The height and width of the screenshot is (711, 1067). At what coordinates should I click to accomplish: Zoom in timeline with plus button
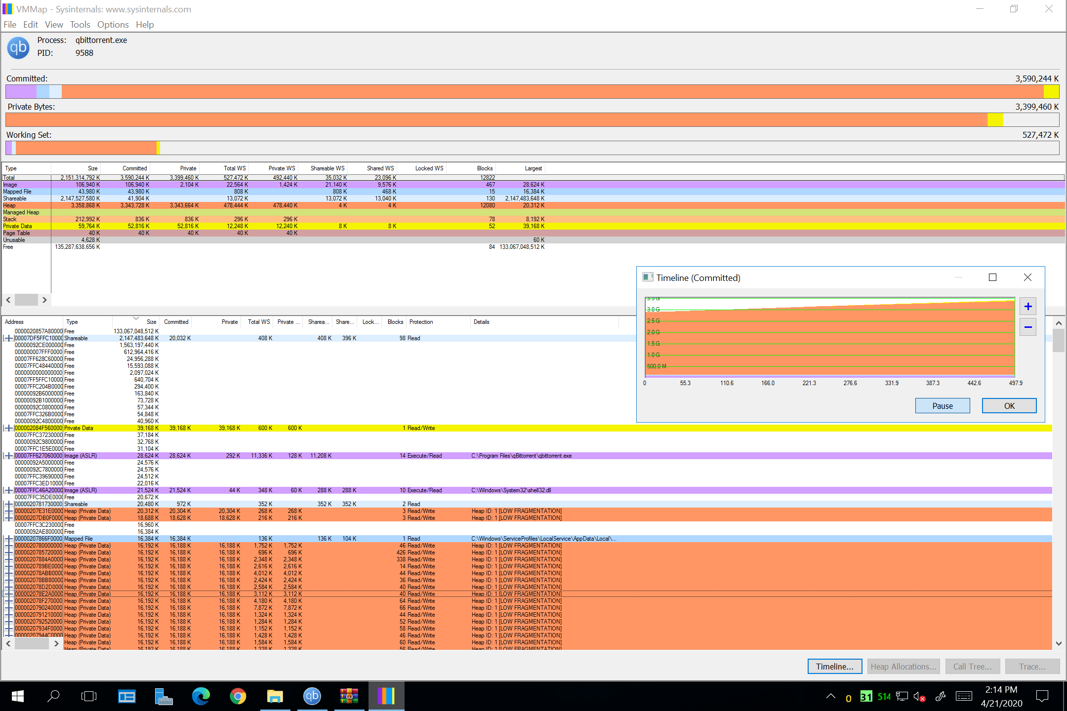(x=1028, y=306)
